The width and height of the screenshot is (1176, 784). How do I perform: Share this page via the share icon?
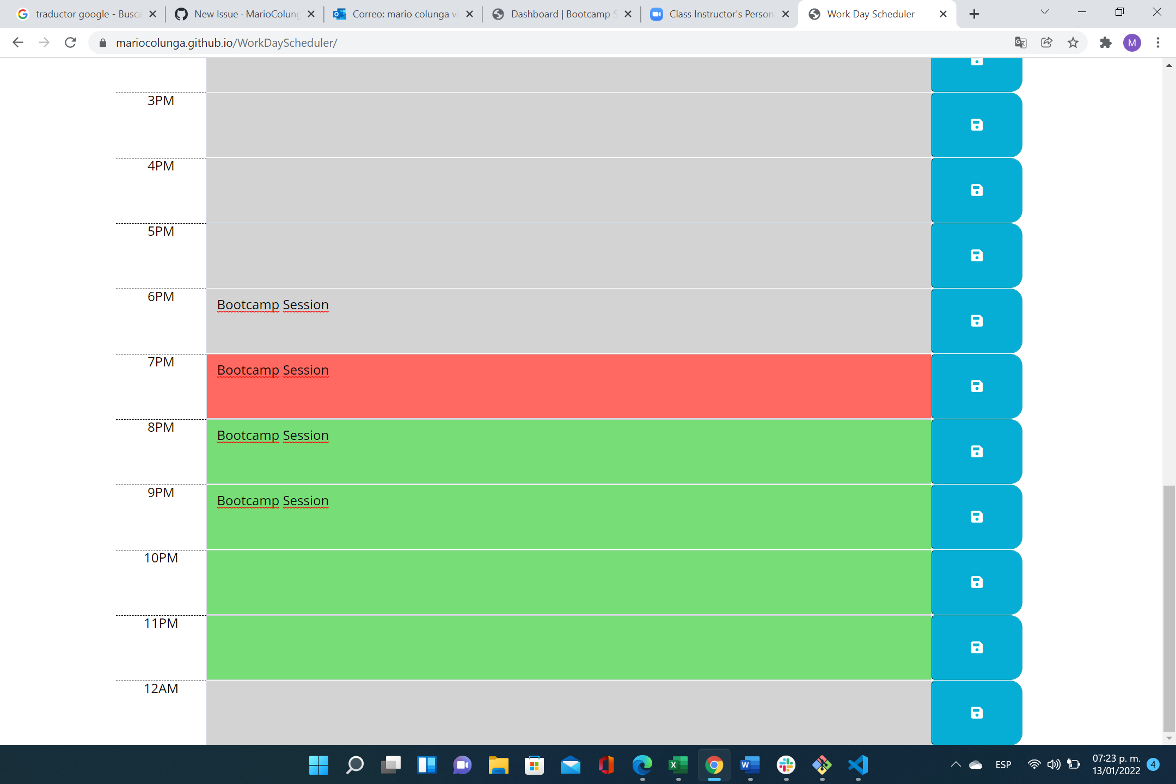[1046, 42]
